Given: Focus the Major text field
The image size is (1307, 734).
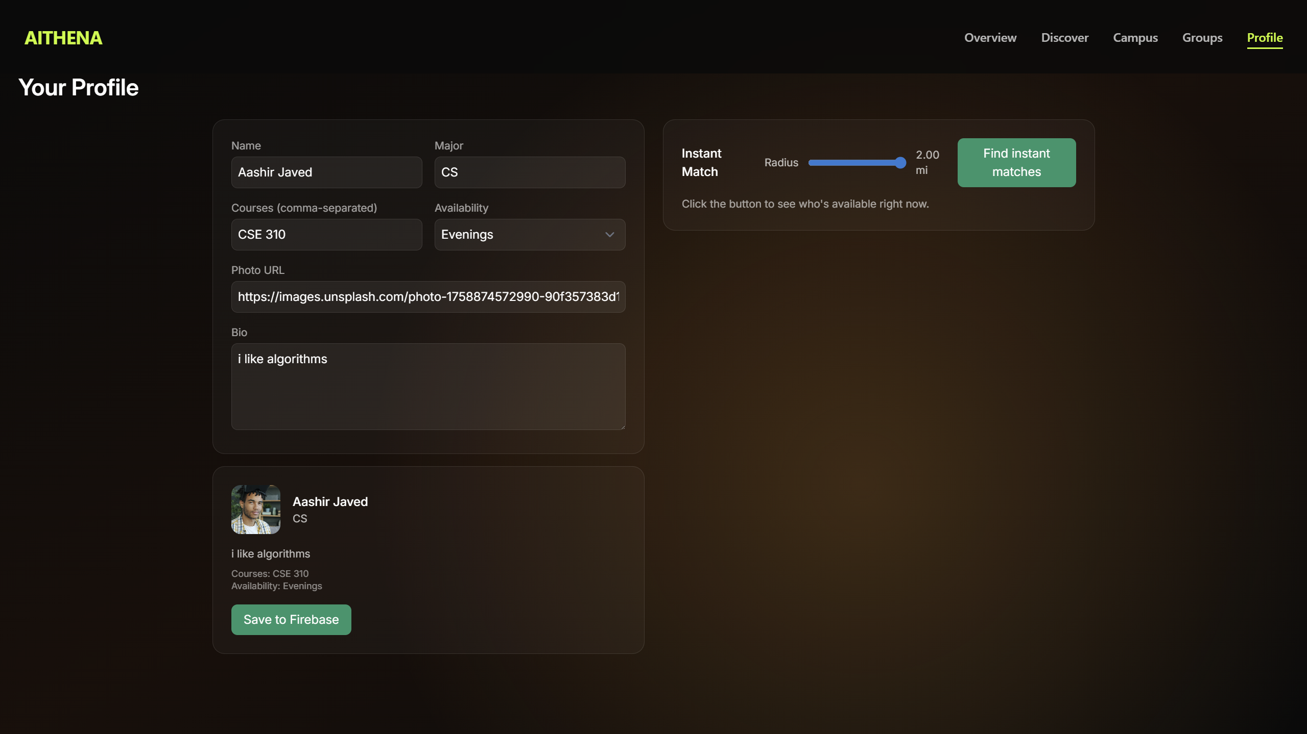Looking at the screenshot, I should coord(530,172).
